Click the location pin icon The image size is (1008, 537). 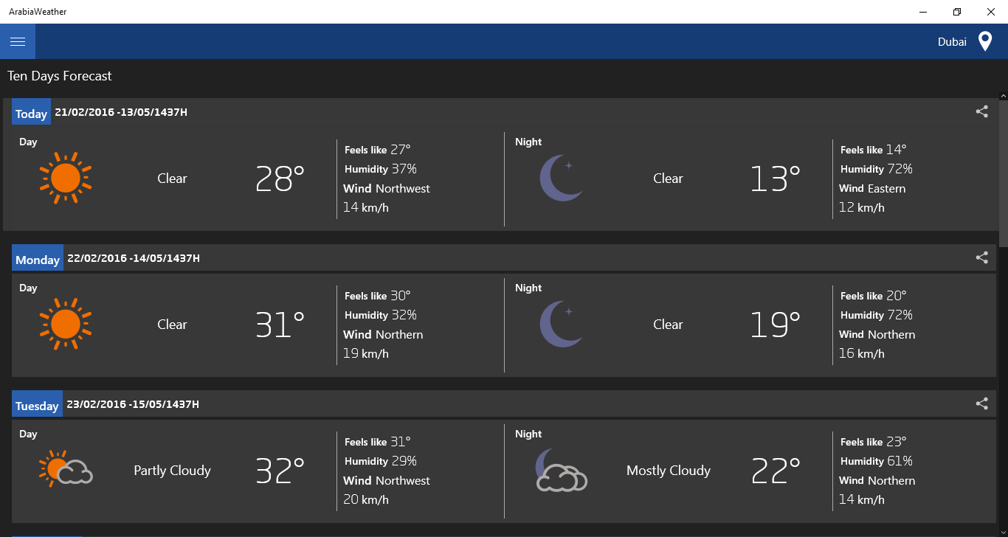point(984,41)
